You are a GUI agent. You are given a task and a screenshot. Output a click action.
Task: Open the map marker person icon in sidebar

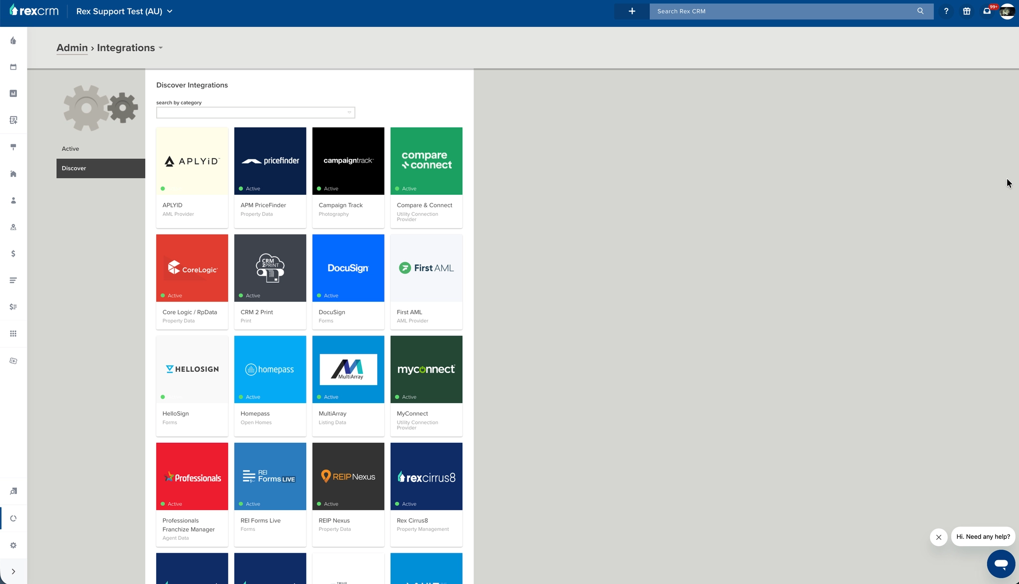(13, 227)
